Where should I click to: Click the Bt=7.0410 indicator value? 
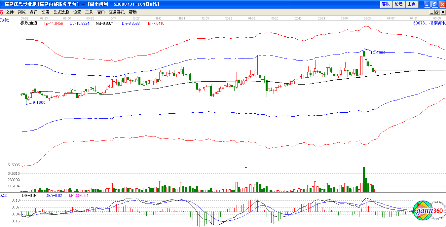156,23
